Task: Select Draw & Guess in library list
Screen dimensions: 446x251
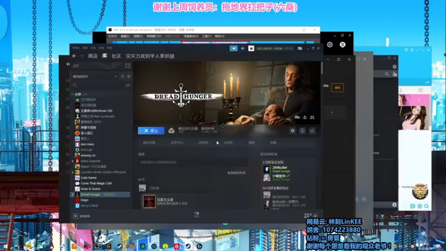Action: [x=90, y=189]
